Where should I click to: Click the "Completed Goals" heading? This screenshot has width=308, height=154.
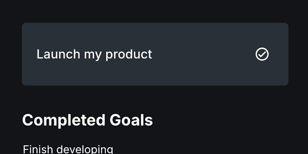[88, 120]
